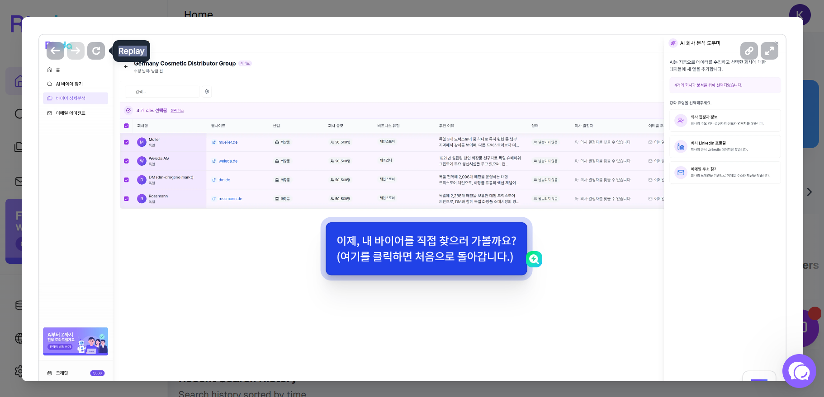824x397 pixels.
Task: Toggle the select-all checkbox in the table header
Action: [x=126, y=126]
